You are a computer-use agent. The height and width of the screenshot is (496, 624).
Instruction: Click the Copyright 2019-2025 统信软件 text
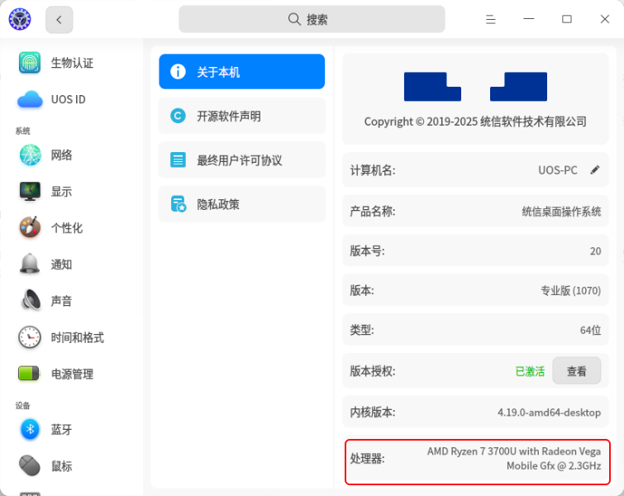coord(475,122)
